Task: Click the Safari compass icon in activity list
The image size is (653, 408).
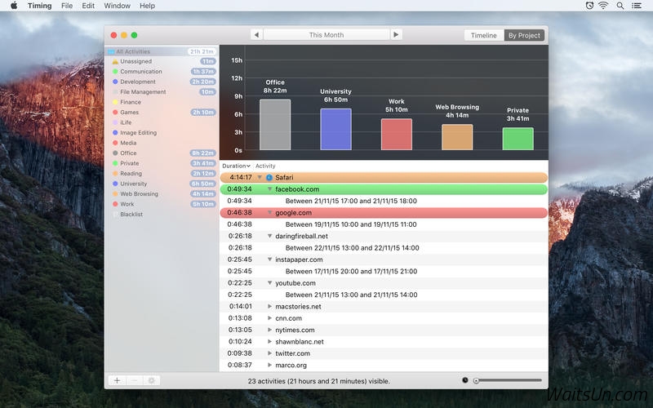Action: coord(269,178)
